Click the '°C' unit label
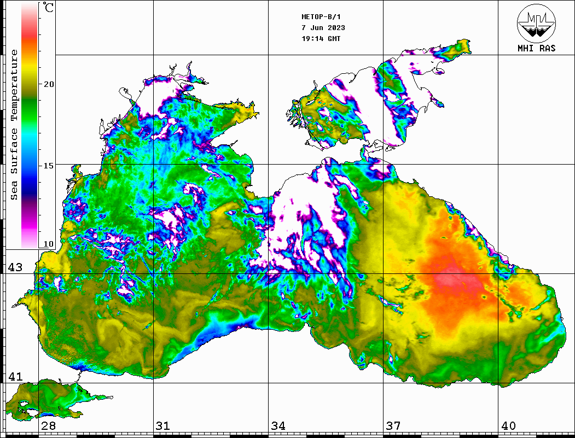Viewport: 575px width, 438px height. pyautogui.click(x=48, y=7)
